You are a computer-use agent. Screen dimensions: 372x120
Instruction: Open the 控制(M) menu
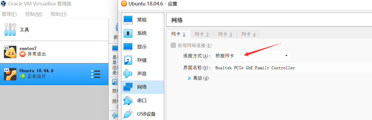coord(34,14)
